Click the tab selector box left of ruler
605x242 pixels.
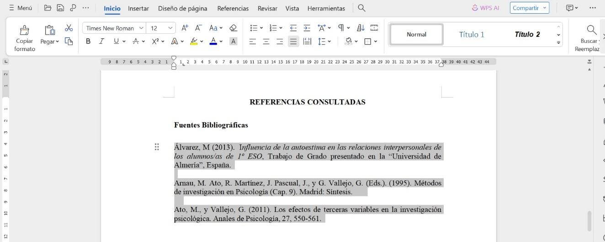coord(5,62)
